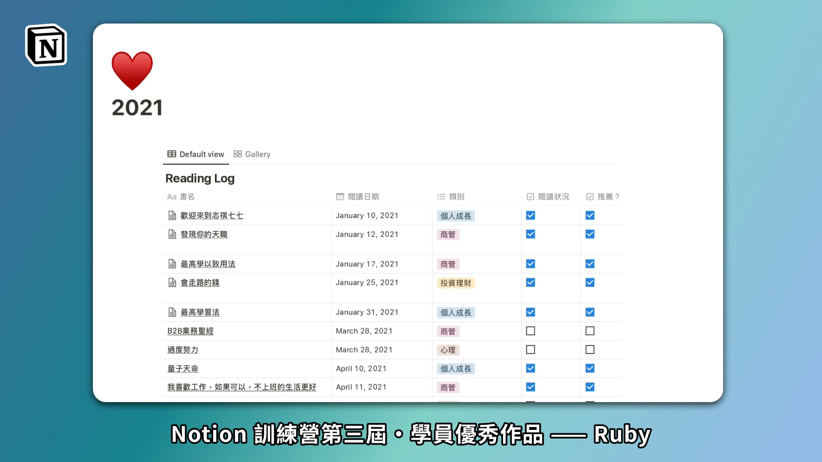Click the document icon beside 歡迎來到志祺七七
Screen dimensions: 822x462
pyautogui.click(x=172, y=216)
